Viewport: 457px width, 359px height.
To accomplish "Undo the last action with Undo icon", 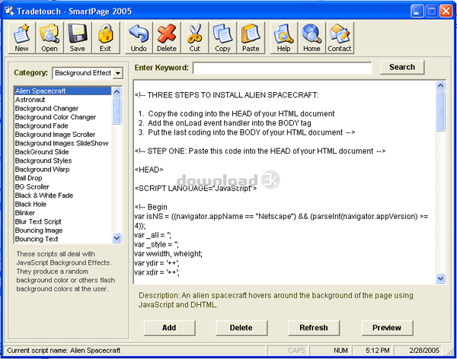I will pyautogui.click(x=139, y=37).
